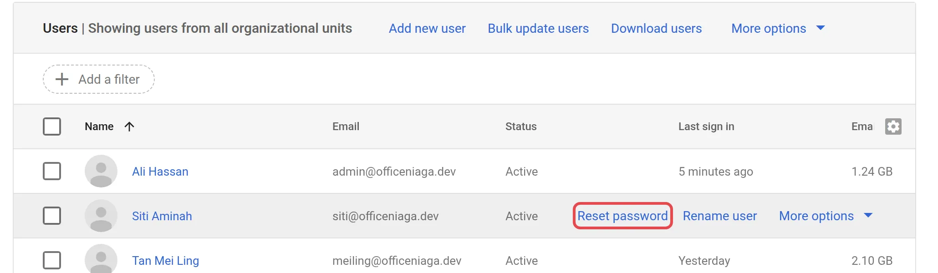Click the sort arrow beside Name
Viewport: 938px width, 273px height.
(x=129, y=126)
